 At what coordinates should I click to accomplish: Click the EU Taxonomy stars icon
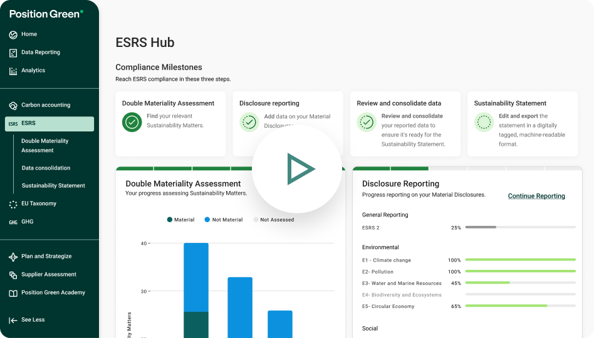coord(13,204)
